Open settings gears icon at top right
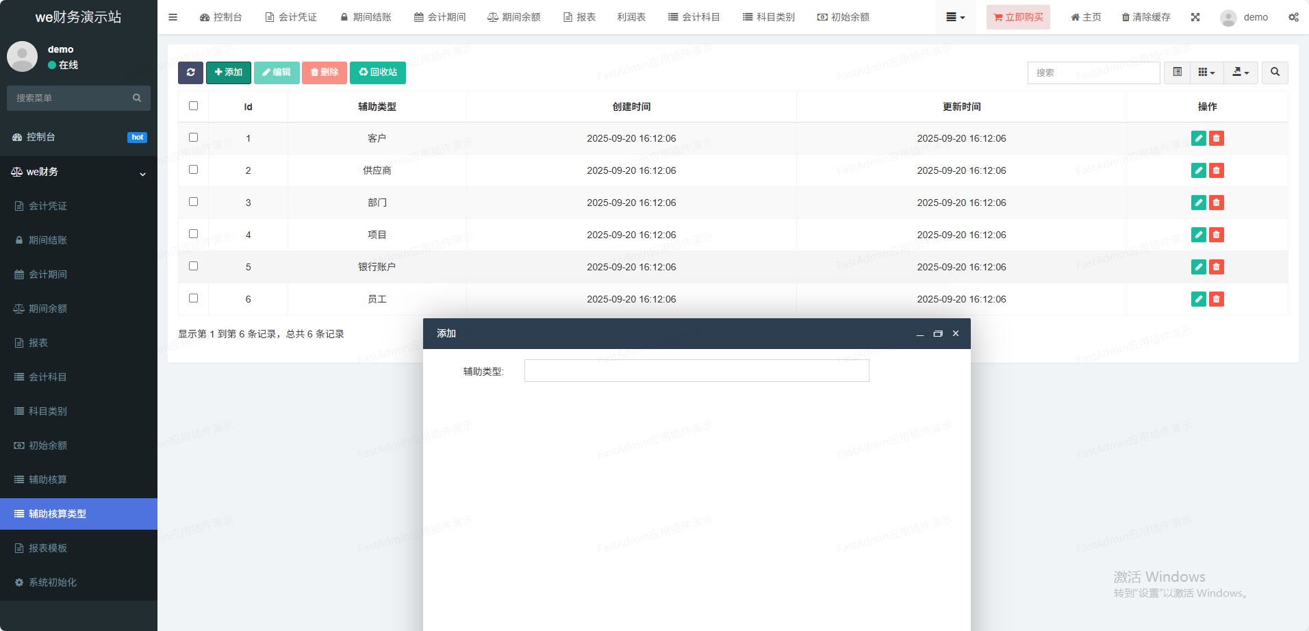Image resolution: width=1309 pixels, height=631 pixels. [x=1293, y=17]
